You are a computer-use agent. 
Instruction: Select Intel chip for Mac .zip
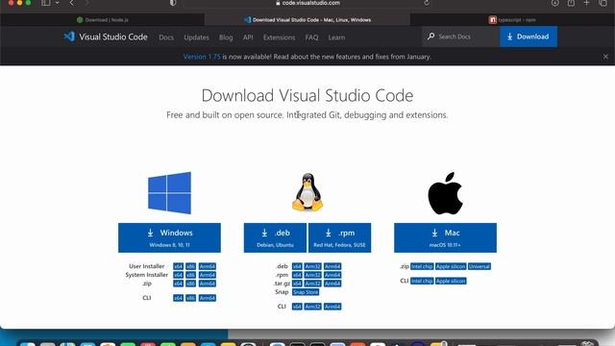tap(422, 266)
